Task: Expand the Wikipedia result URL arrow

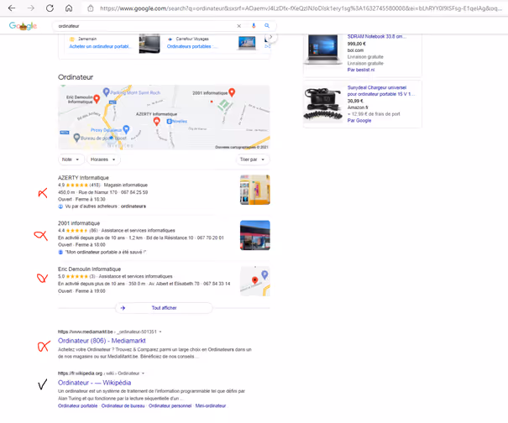Action: (x=143, y=373)
